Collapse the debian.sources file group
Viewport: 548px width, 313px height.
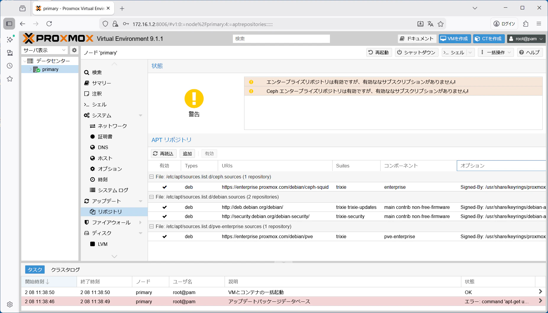[x=151, y=197]
